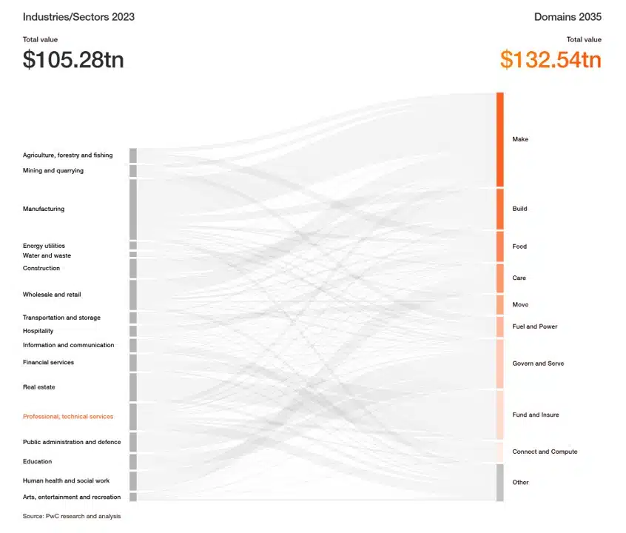Viewport: 626px width, 533px height.
Task: Click the Make domain orange bar
Action: tap(500, 139)
